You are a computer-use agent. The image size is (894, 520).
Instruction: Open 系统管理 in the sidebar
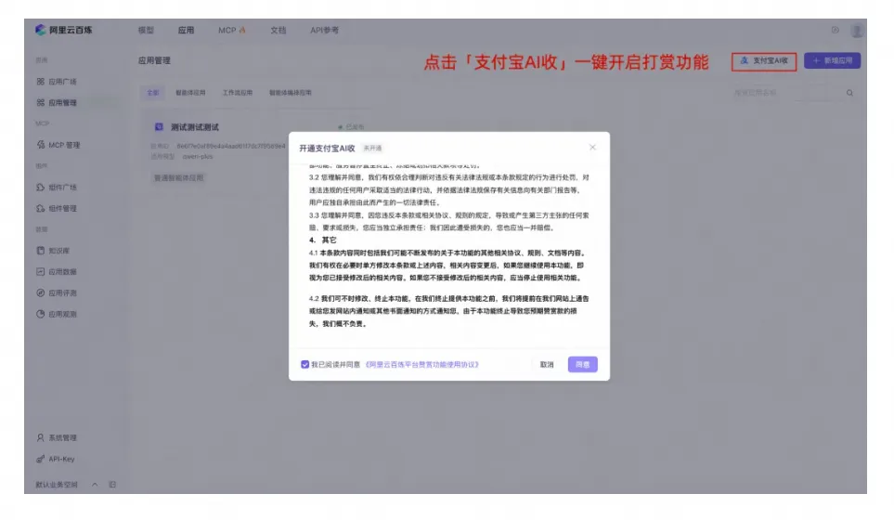pyautogui.click(x=57, y=438)
